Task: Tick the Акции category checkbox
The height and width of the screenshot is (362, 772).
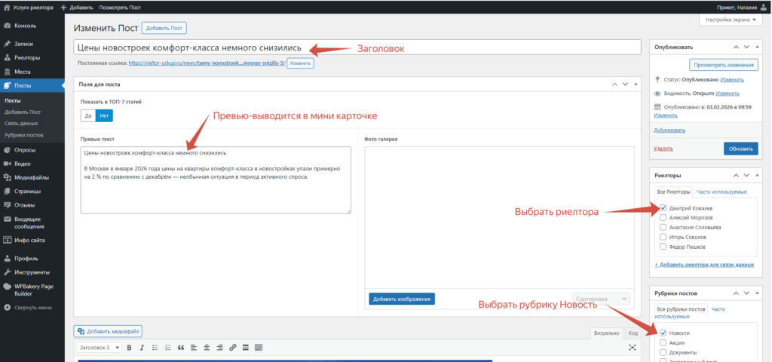Action: [663, 343]
